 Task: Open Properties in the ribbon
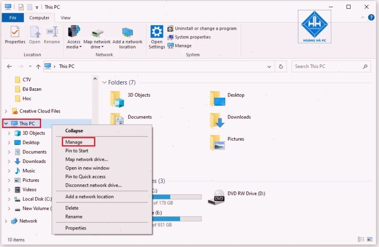point(15,35)
